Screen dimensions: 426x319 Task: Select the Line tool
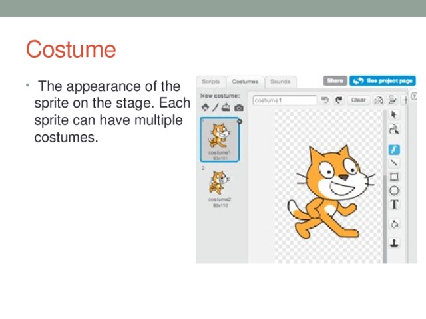coord(394,163)
